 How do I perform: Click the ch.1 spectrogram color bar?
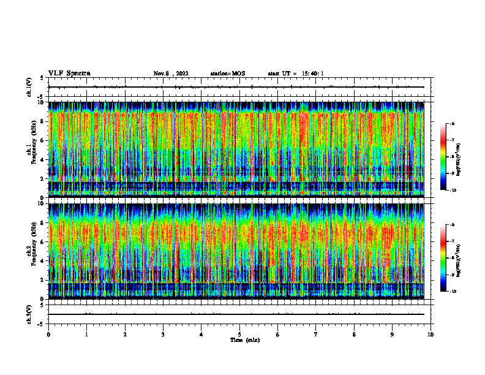(x=443, y=157)
